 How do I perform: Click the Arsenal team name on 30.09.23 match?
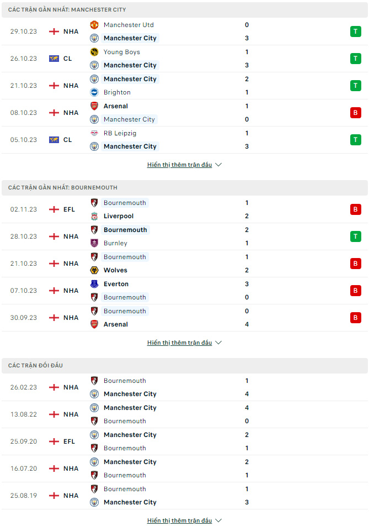coord(116,324)
